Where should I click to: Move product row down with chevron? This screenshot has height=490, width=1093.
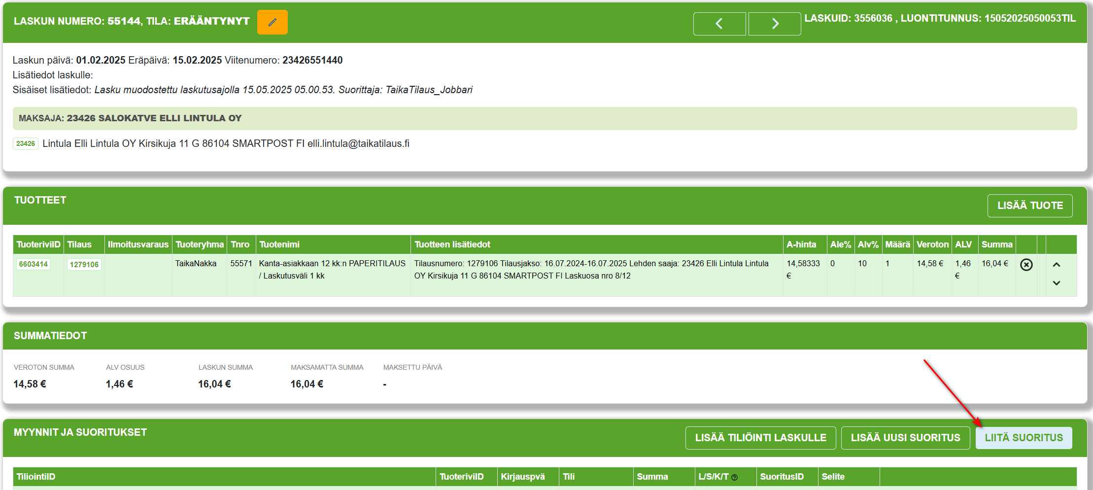1056,283
